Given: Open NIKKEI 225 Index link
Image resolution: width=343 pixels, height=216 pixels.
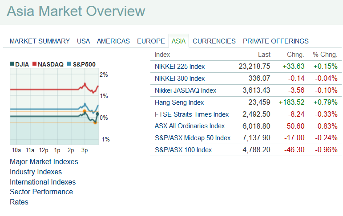Looking at the screenshot, I should tap(180, 67).
